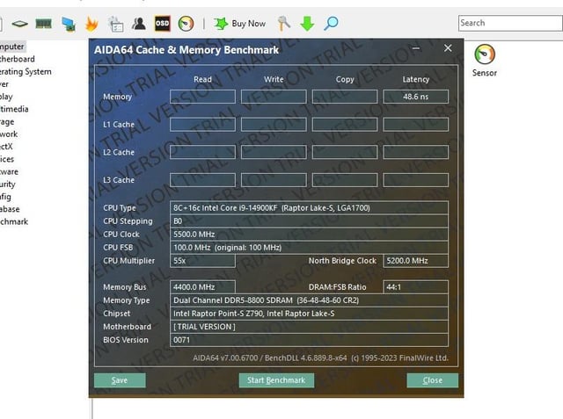
Task: Open the keys license toolbar icon
Action: pos(283,24)
